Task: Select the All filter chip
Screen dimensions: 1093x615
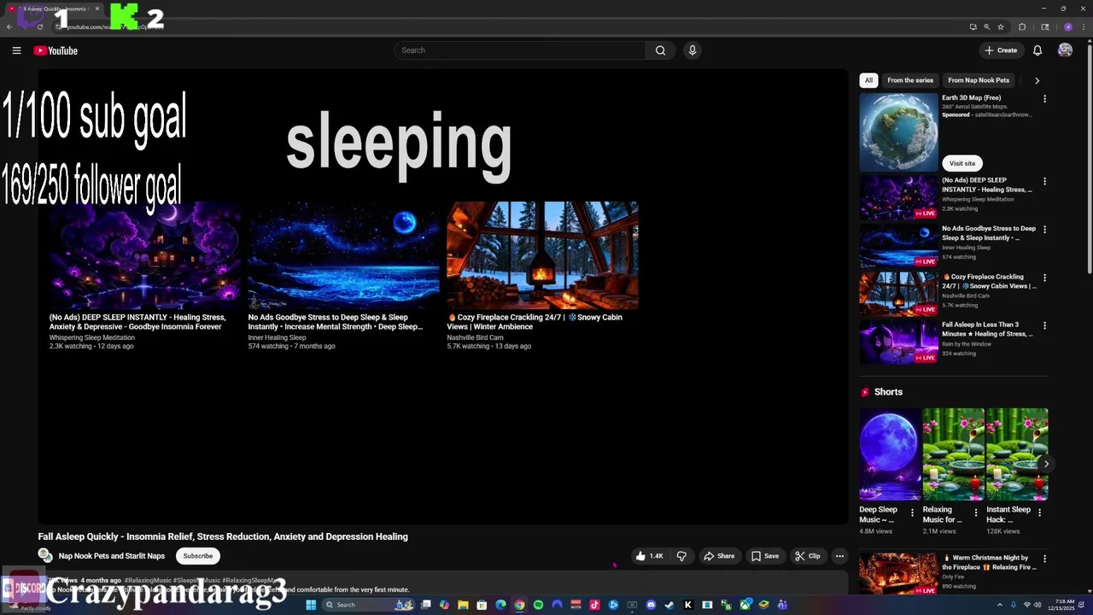Action: 868,80
